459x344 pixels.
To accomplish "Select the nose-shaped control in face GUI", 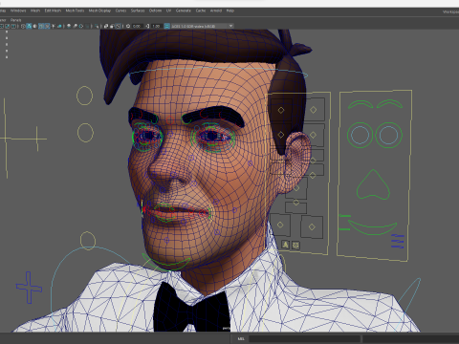I will pos(373,184).
